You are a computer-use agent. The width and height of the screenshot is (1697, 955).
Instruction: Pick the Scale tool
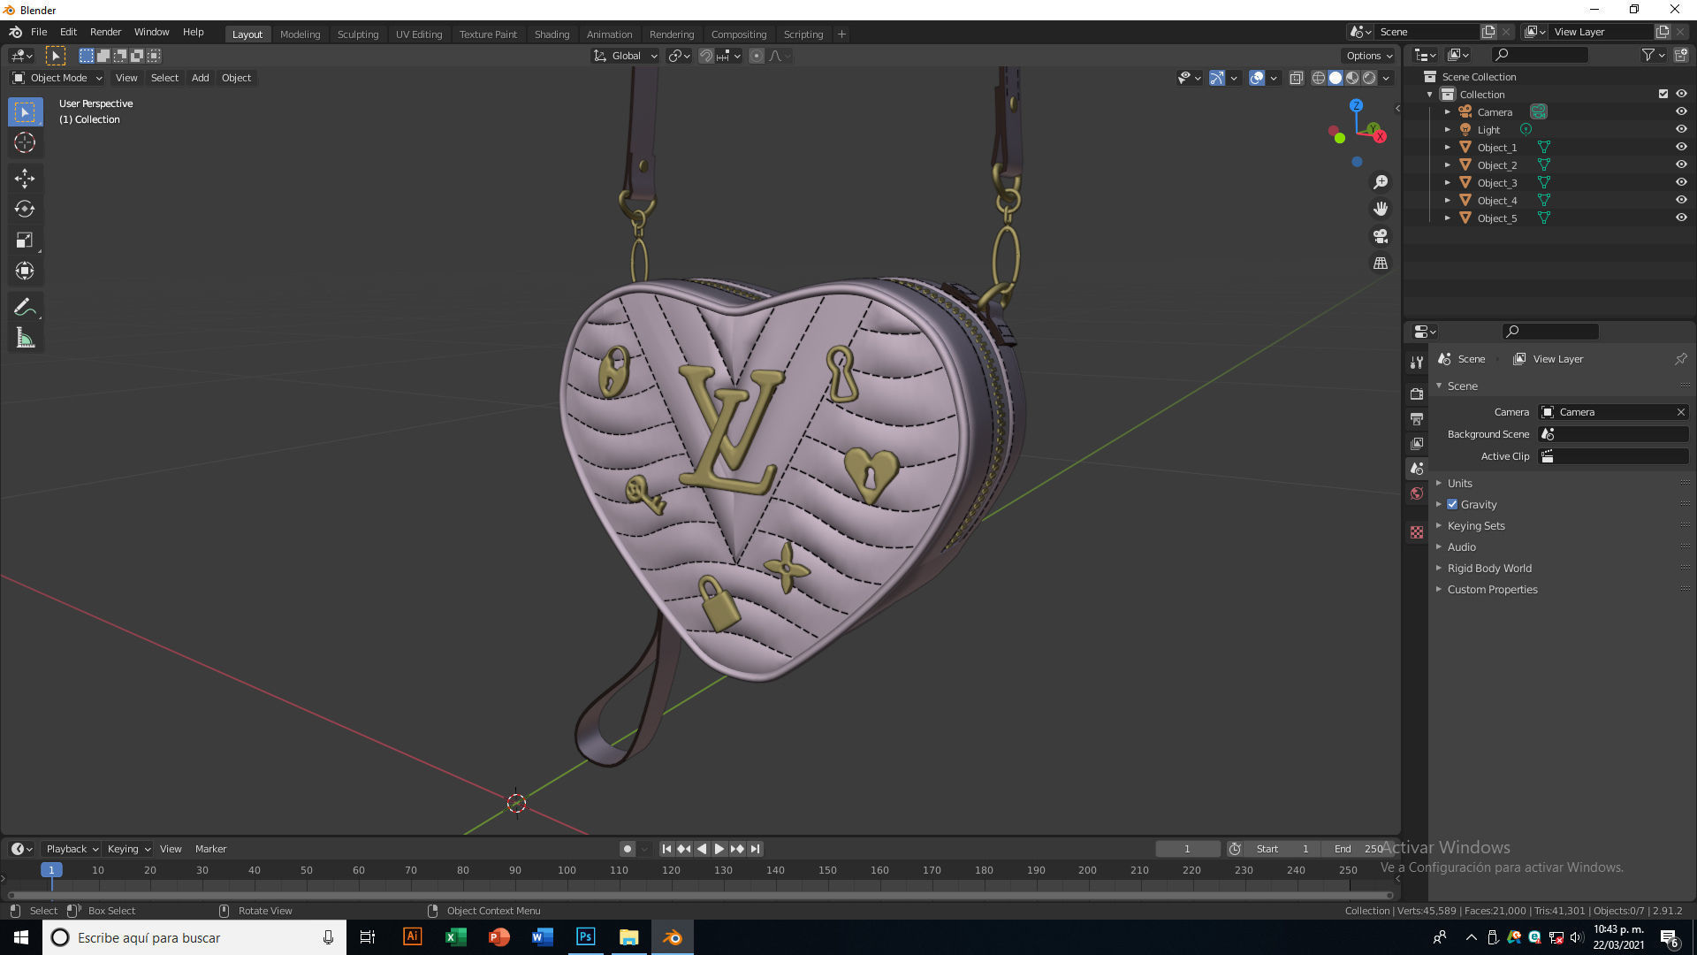[25, 241]
